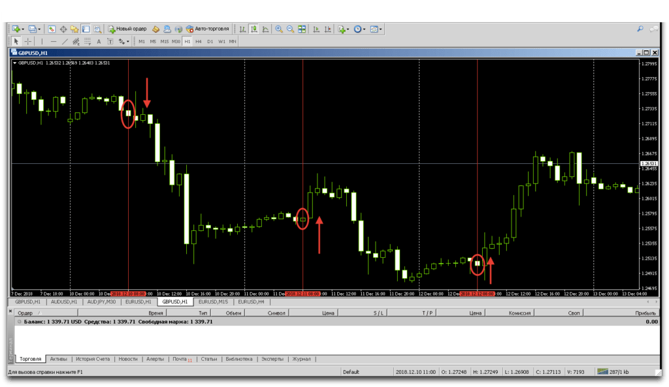Click the Zoom Out magnifier icon
The height and width of the screenshot is (387, 669).
tap(290, 29)
